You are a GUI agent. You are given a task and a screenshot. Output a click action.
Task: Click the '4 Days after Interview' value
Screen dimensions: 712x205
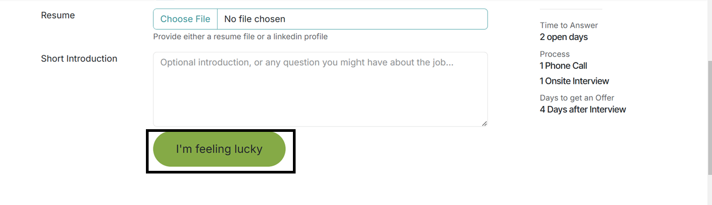[x=583, y=109]
